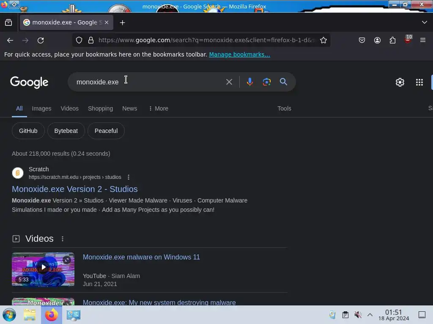The height and width of the screenshot is (324, 433).
Task: Select the All results tab
Action: (x=19, y=108)
